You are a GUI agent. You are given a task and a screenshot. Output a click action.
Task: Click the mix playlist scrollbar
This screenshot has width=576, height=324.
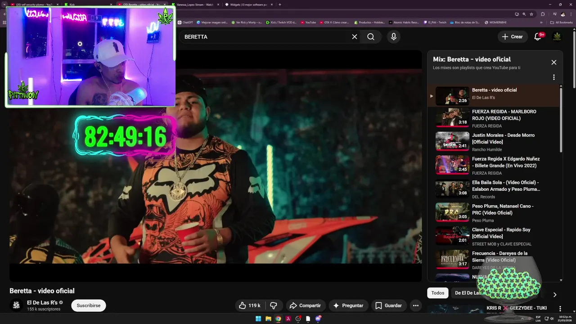tap(561, 119)
